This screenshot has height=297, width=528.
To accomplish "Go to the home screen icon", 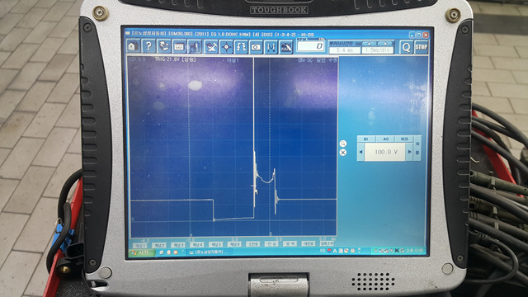I will 133,46.
